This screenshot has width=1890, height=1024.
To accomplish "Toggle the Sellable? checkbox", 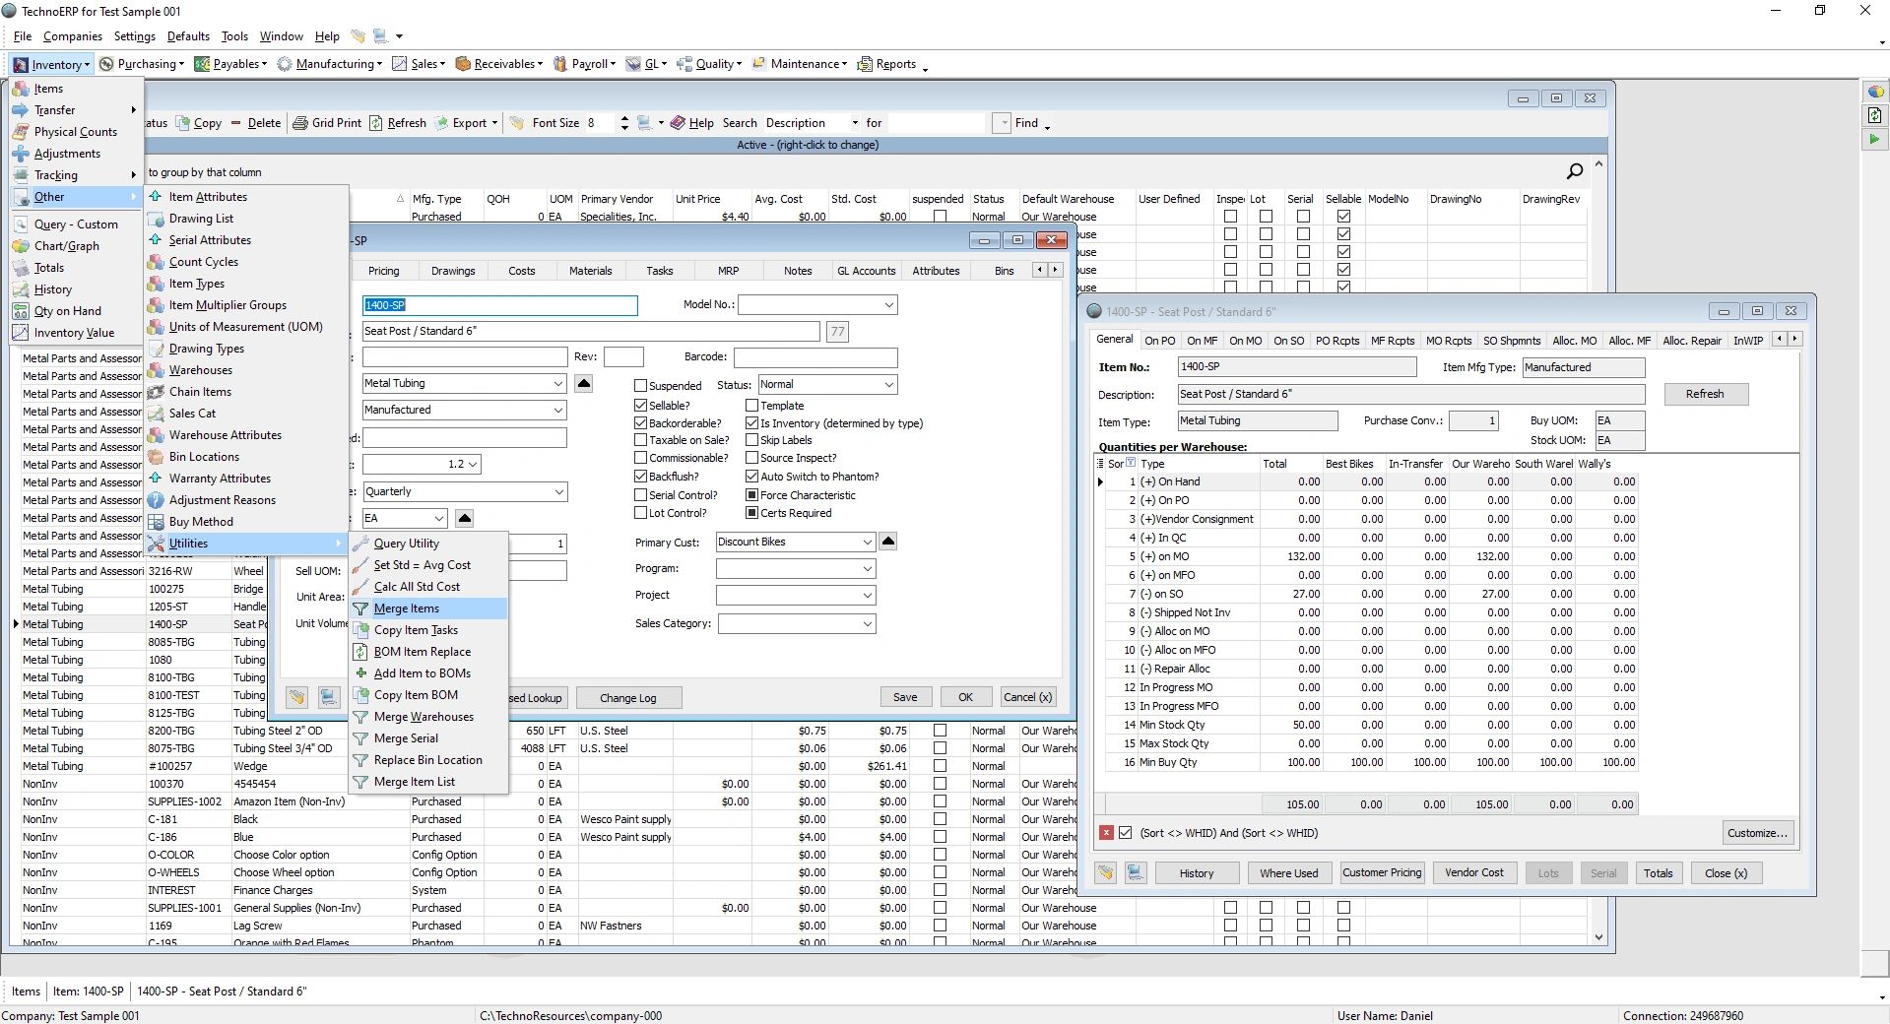I will point(640,405).
